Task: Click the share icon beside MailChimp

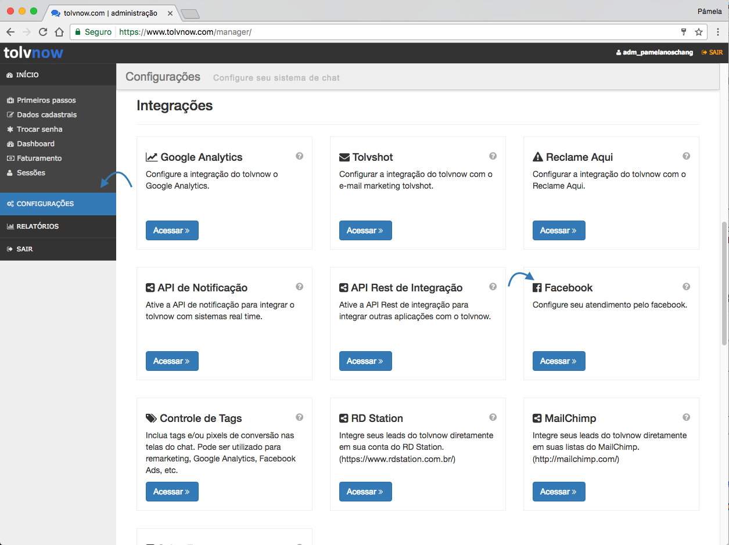Action: point(537,418)
